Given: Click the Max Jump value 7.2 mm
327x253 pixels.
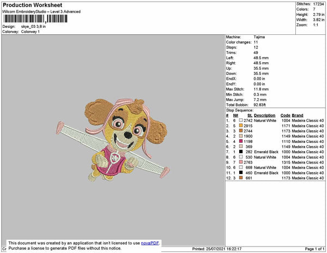Looking at the screenshot, I should (x=260, y=100).
